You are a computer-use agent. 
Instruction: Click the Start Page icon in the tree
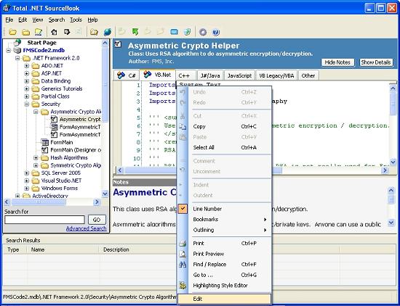click(17, 42)
